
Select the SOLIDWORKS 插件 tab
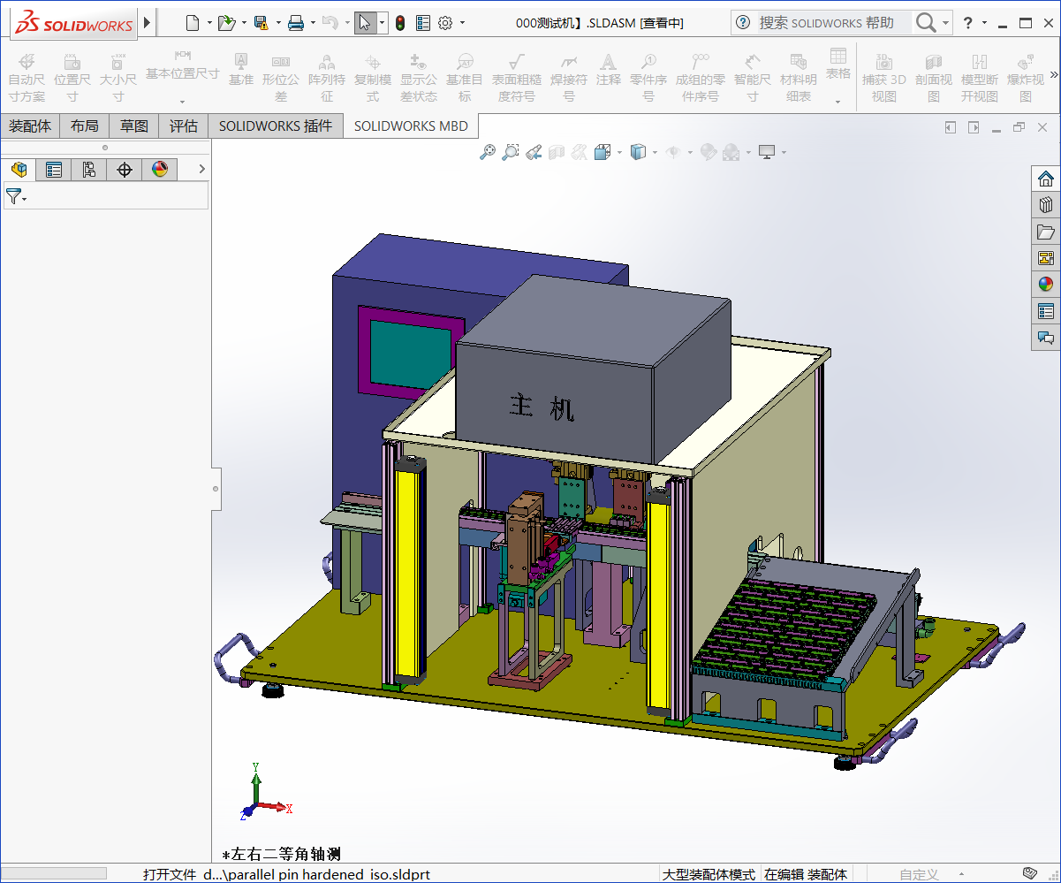pos(276,126)
